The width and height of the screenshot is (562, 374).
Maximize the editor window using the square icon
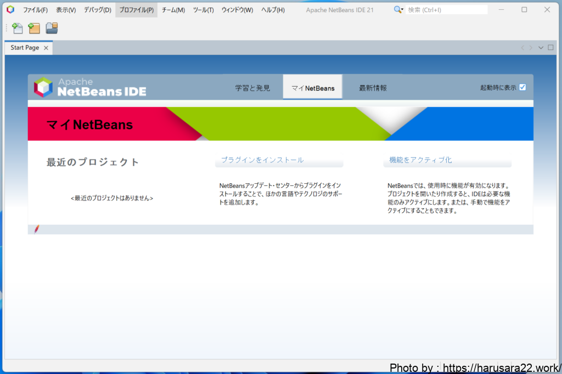pos(550,48)
